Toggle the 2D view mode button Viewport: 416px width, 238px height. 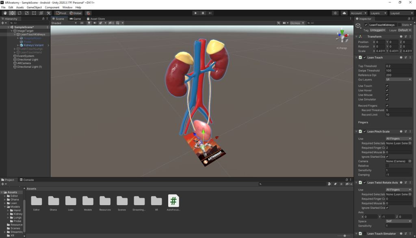pos(82,23)
